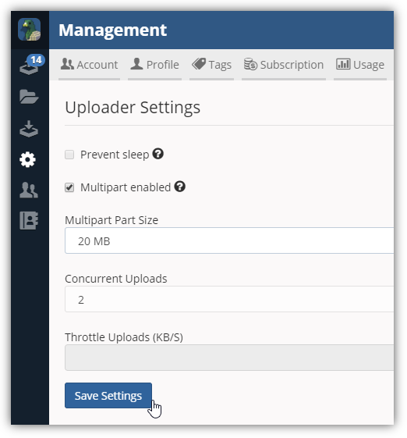Click the Throttle Uploads input field
407x438 pixels.
pos(229,358)
